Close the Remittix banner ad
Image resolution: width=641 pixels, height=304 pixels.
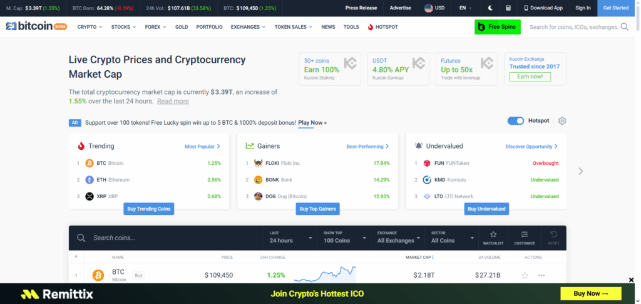(631, 280)
